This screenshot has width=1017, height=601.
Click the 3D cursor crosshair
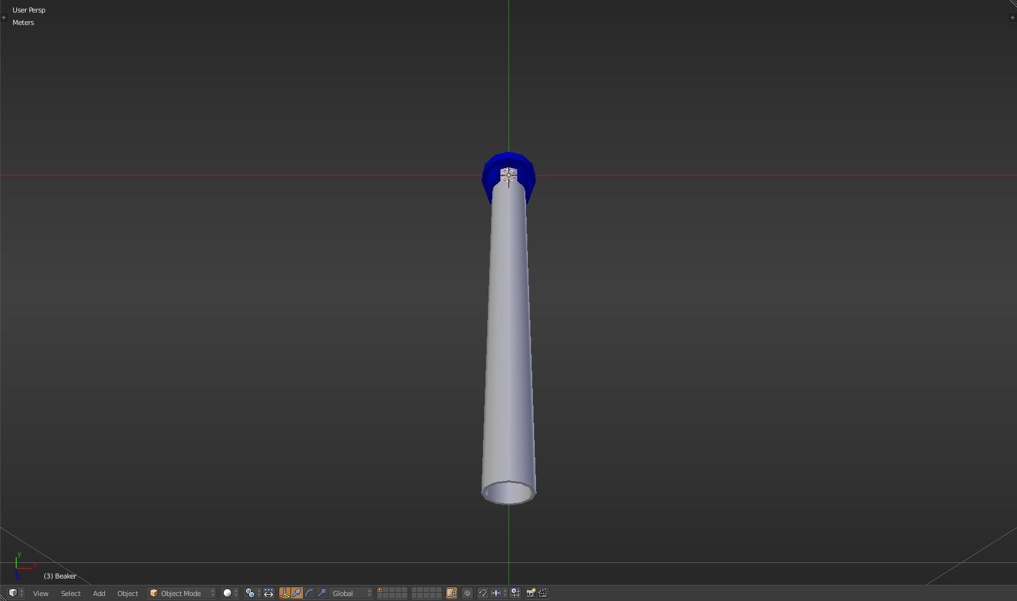coord(508,176)
